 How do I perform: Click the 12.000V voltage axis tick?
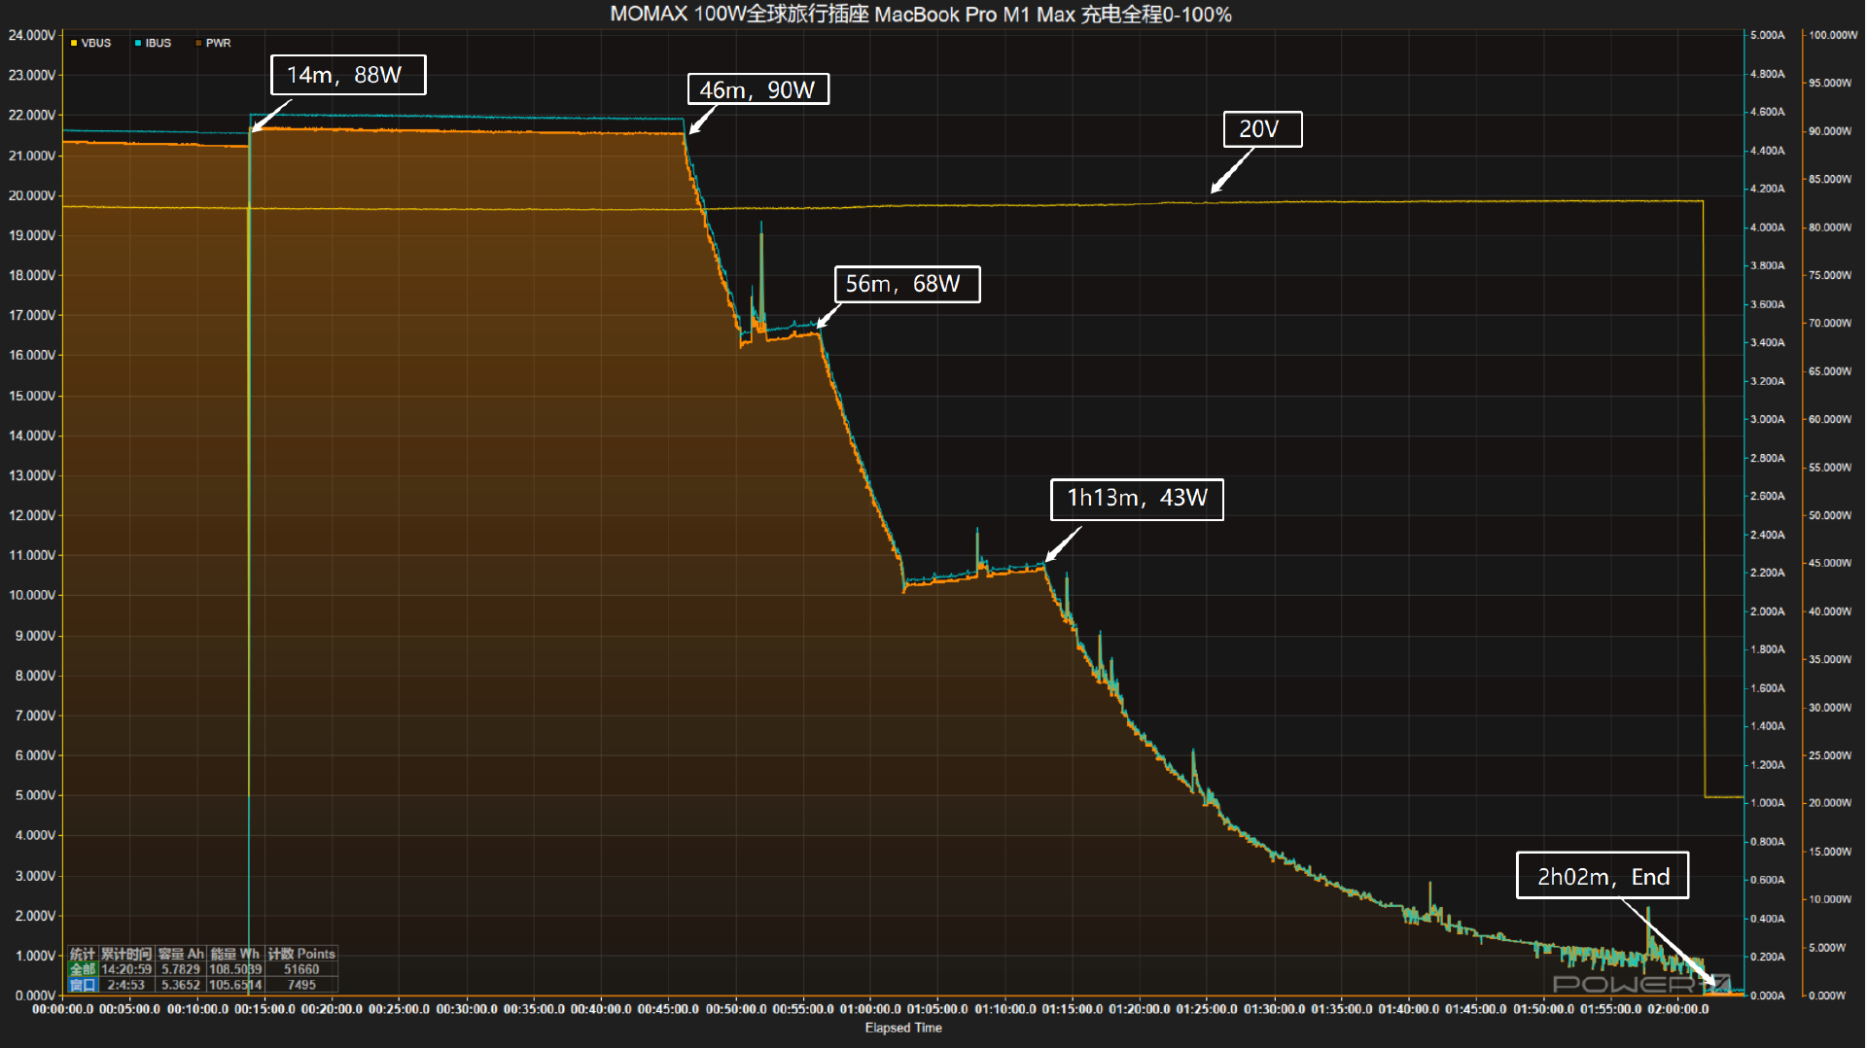(32, 515)
